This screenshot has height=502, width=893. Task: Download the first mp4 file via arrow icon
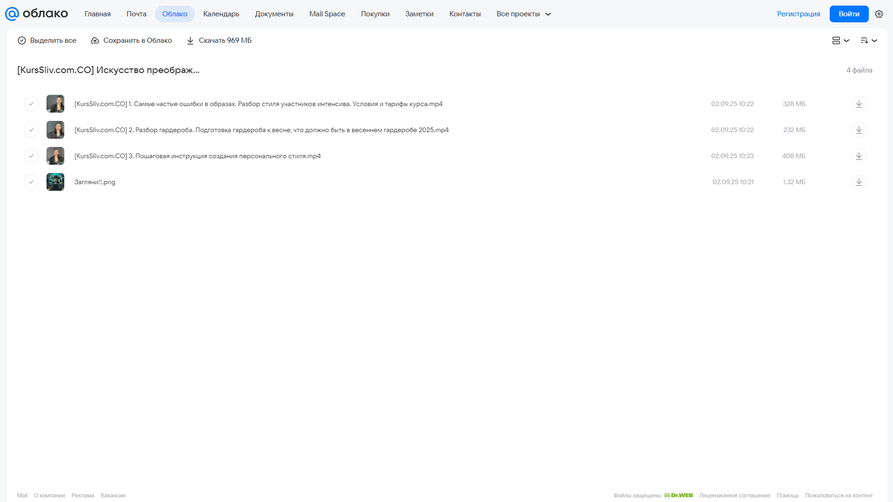859,104
